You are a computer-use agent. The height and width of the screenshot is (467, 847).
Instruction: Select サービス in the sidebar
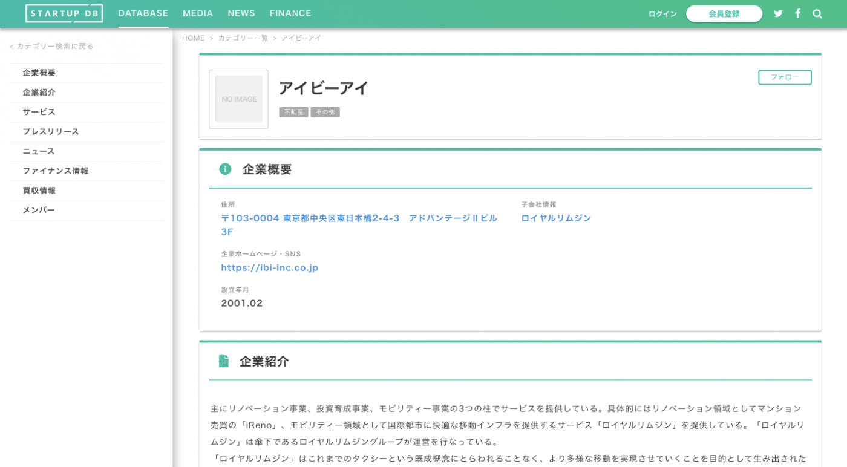coord(38,112)
